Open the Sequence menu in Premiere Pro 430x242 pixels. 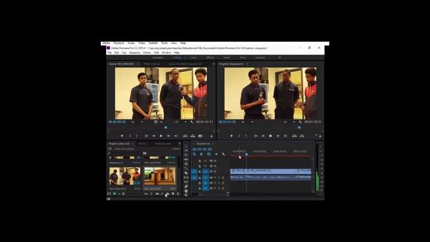click(134, 52)
